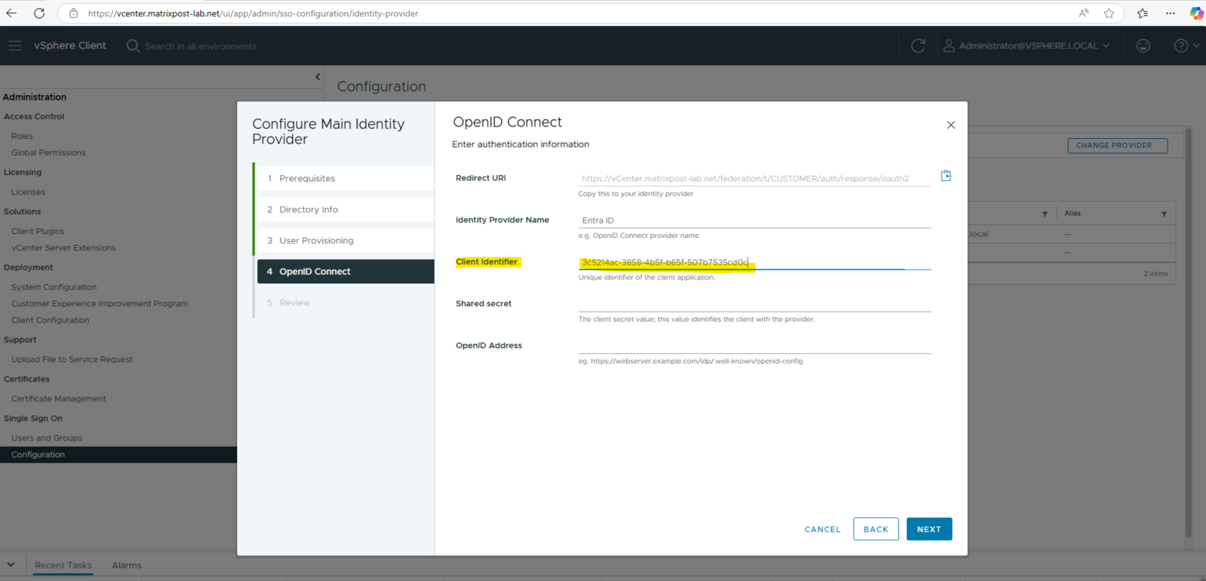Collapse the left navigation pane chevron

(x=317, y=77)
